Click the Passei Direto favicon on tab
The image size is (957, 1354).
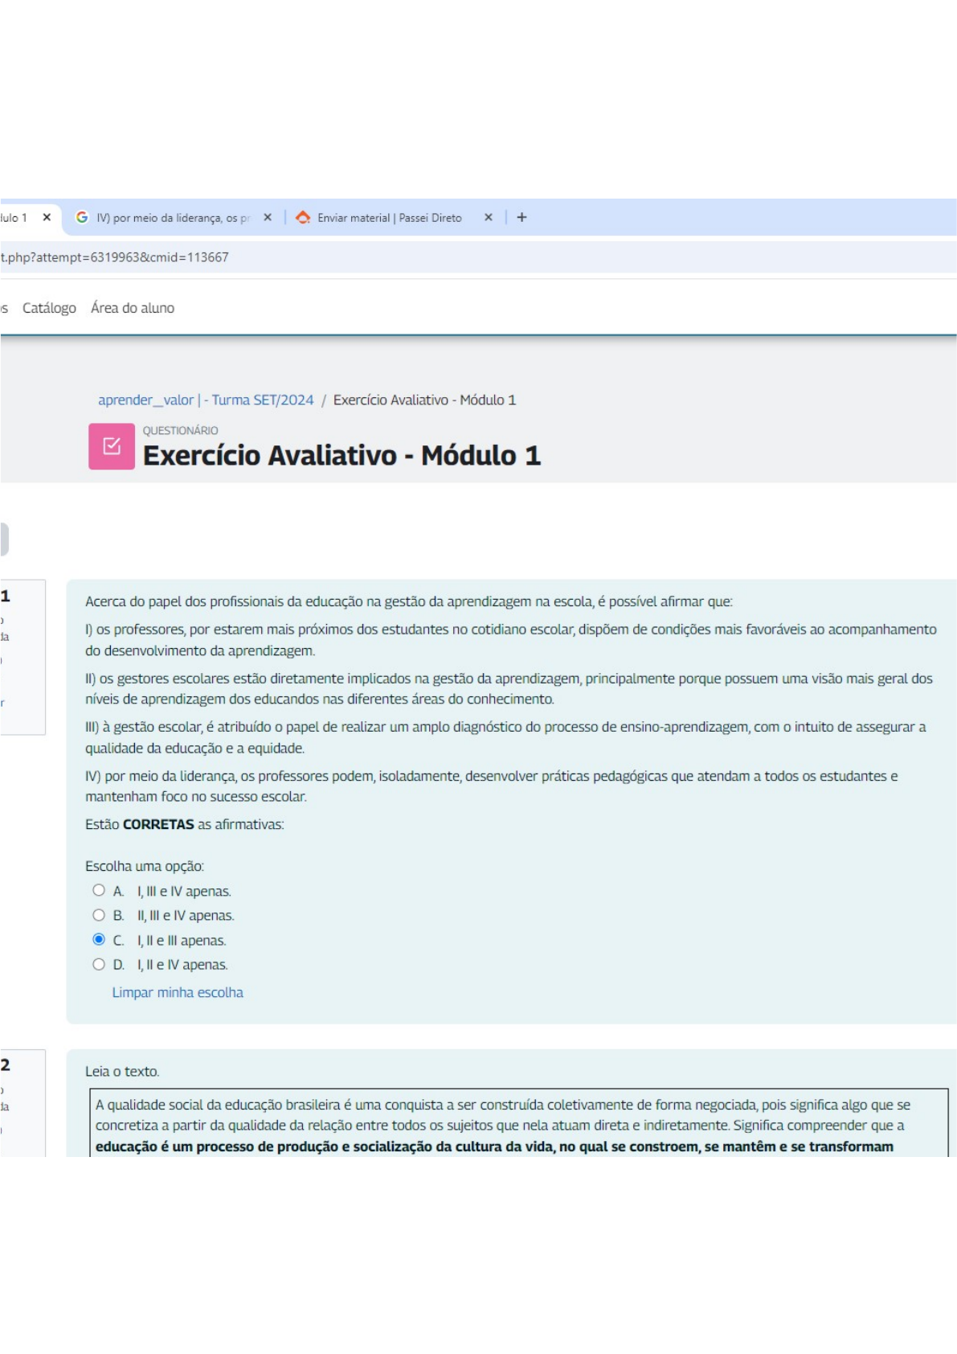click(303, 217)
